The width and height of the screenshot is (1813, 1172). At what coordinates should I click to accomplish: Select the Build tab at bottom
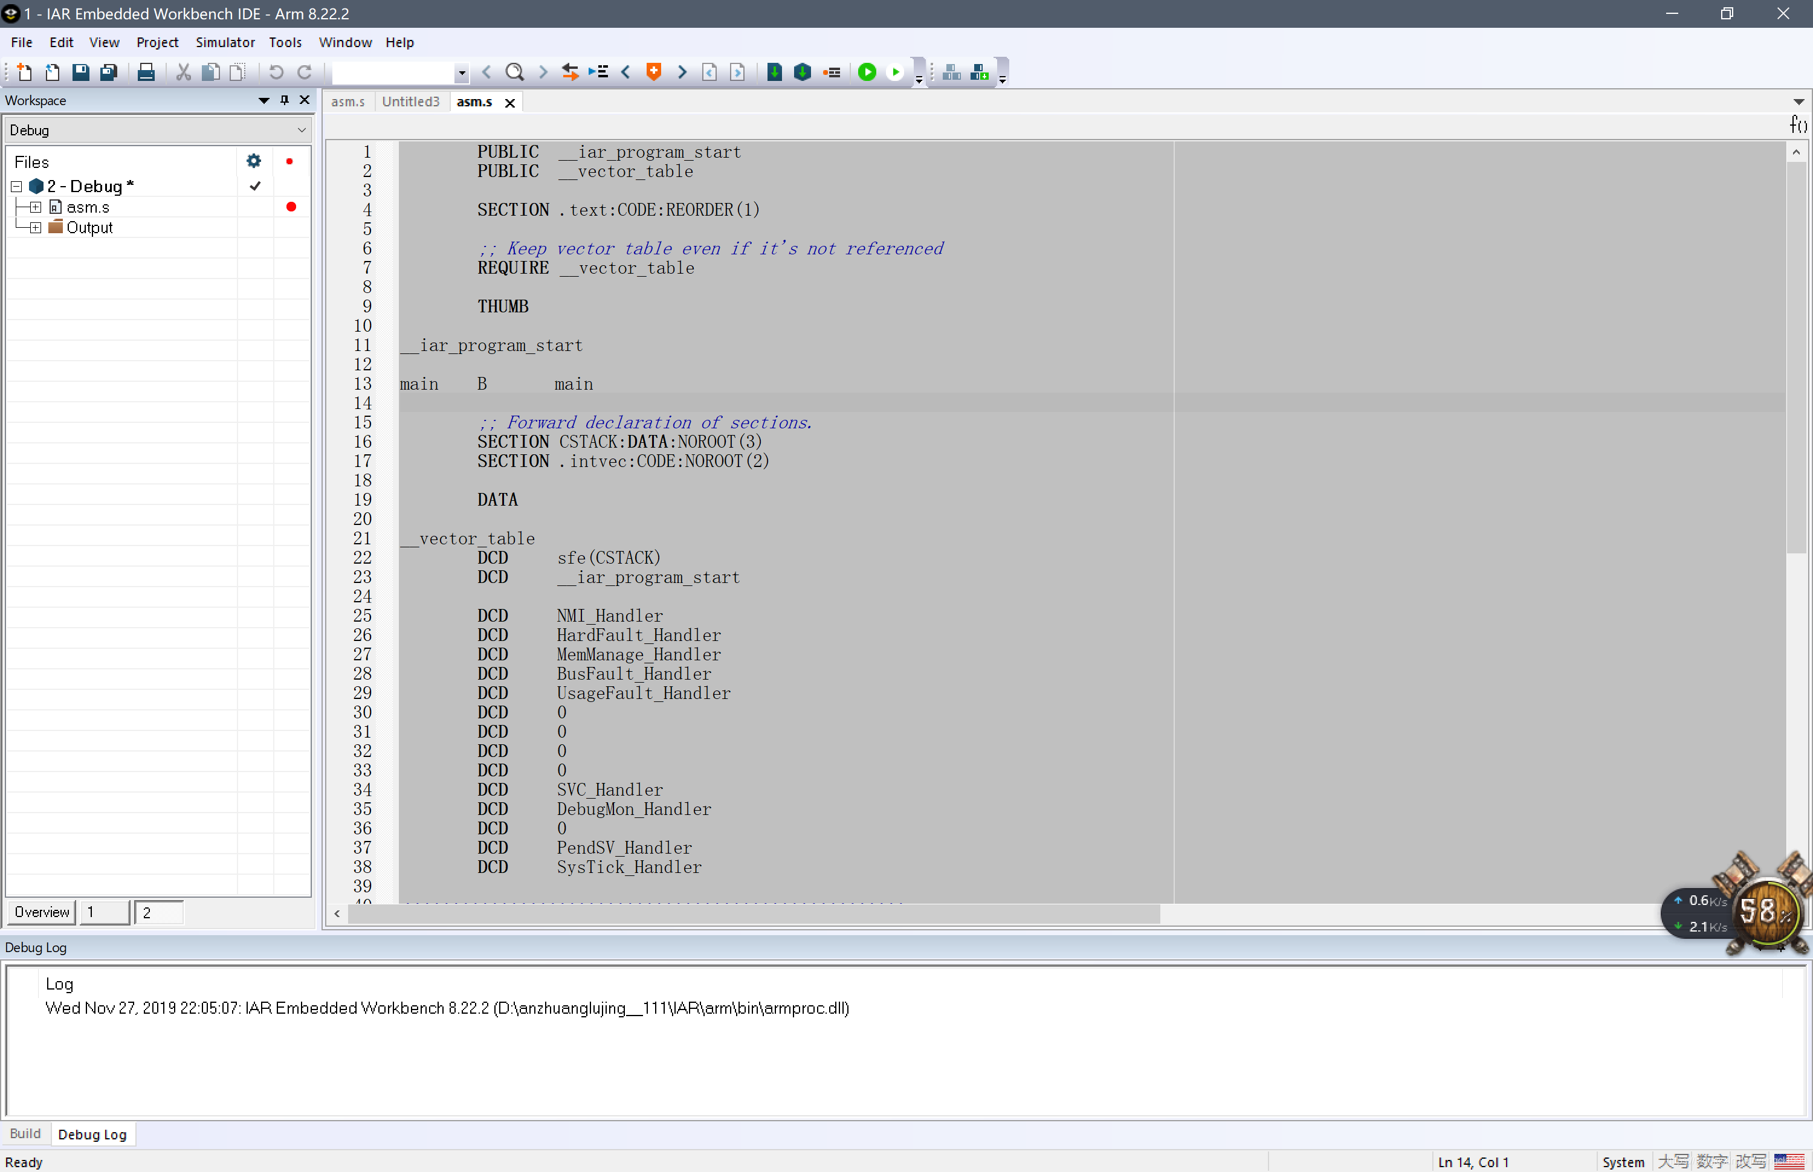(25, 1133)
